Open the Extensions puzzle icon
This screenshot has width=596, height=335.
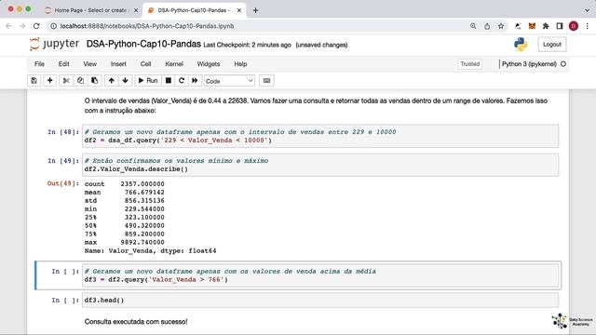(x=546, y=26)
